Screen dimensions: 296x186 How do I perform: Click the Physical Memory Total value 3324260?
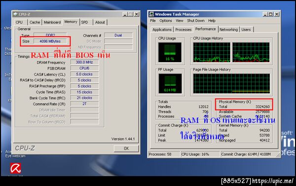tap(262, 107)
